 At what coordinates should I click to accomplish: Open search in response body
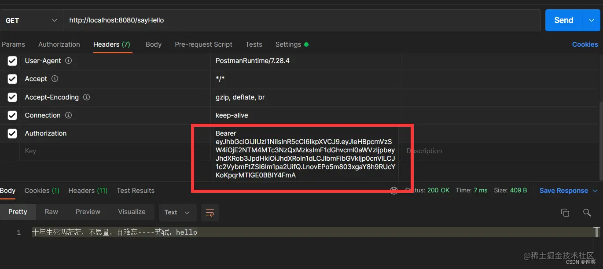pos(587,213)
